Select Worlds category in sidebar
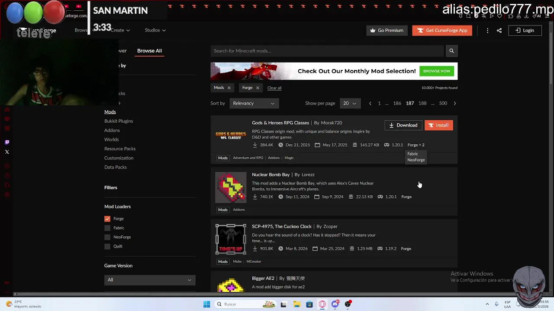 pyautogui.click(x=111, y=140)
